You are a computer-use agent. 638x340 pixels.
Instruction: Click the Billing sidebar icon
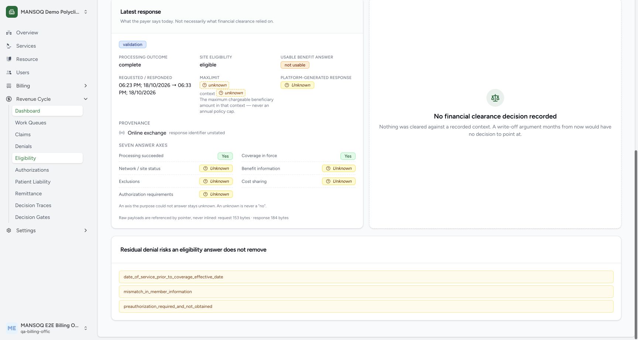coord(9,86)
